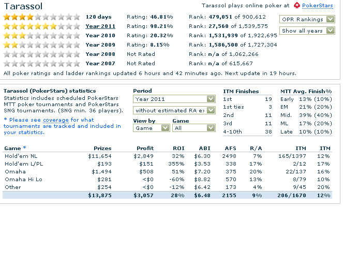This screenshot has width=343, height=265.
Task: Click the ratings updated status line
Action: [150, 73]
